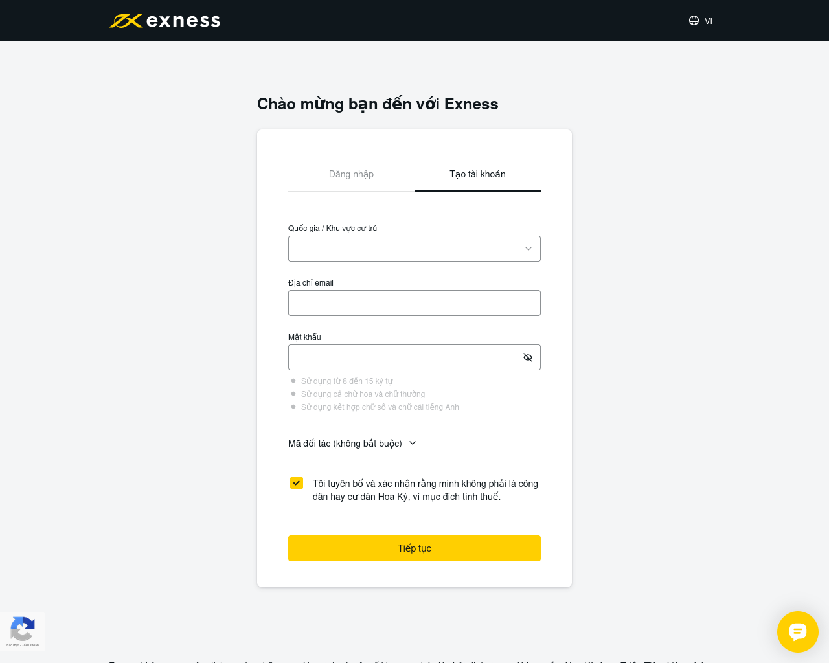Click the VI language selector text

tap(709, 21)
